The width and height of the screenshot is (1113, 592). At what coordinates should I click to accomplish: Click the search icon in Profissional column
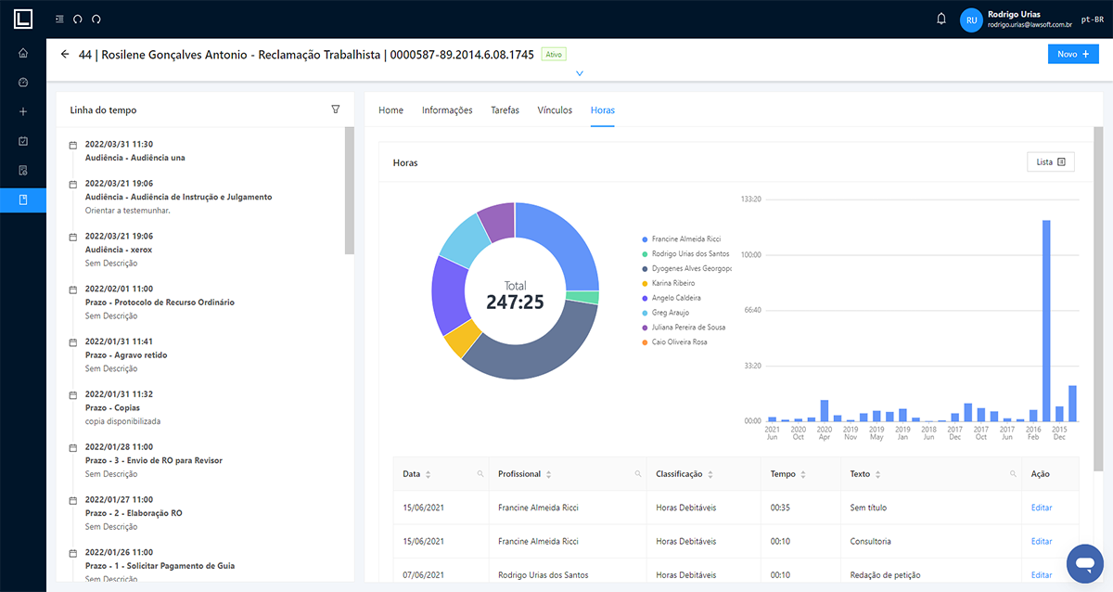pyautogui.click(x=638, y=474)
